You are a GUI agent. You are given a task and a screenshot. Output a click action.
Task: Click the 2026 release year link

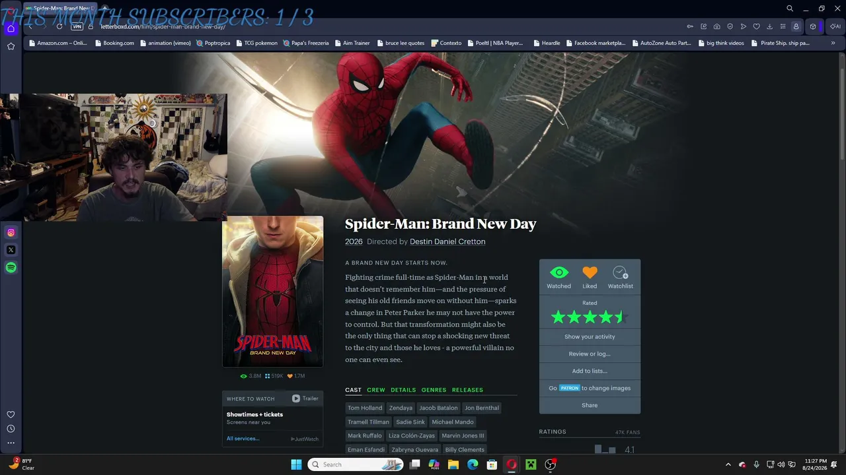[x=354, y=241]
